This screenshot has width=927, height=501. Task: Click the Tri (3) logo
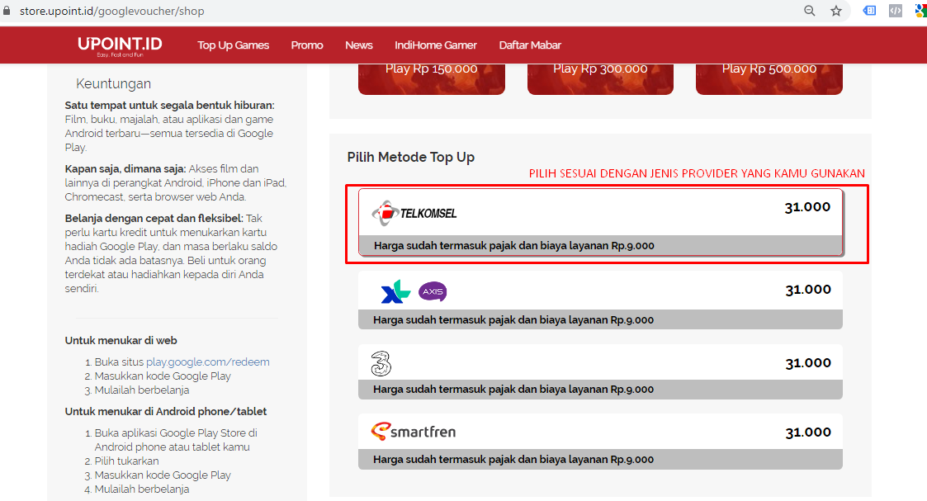click(381, 363)
